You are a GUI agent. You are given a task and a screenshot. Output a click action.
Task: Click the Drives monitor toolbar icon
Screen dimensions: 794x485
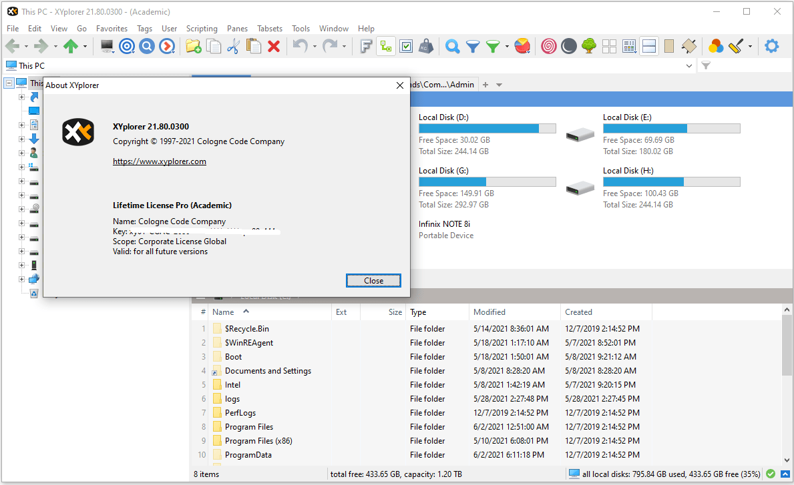(x=106, y=47)
